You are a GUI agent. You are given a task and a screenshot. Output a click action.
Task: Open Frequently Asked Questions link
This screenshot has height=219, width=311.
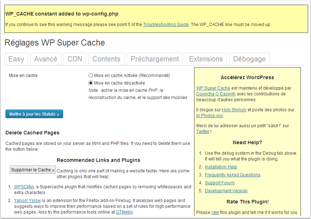[232, 175]
